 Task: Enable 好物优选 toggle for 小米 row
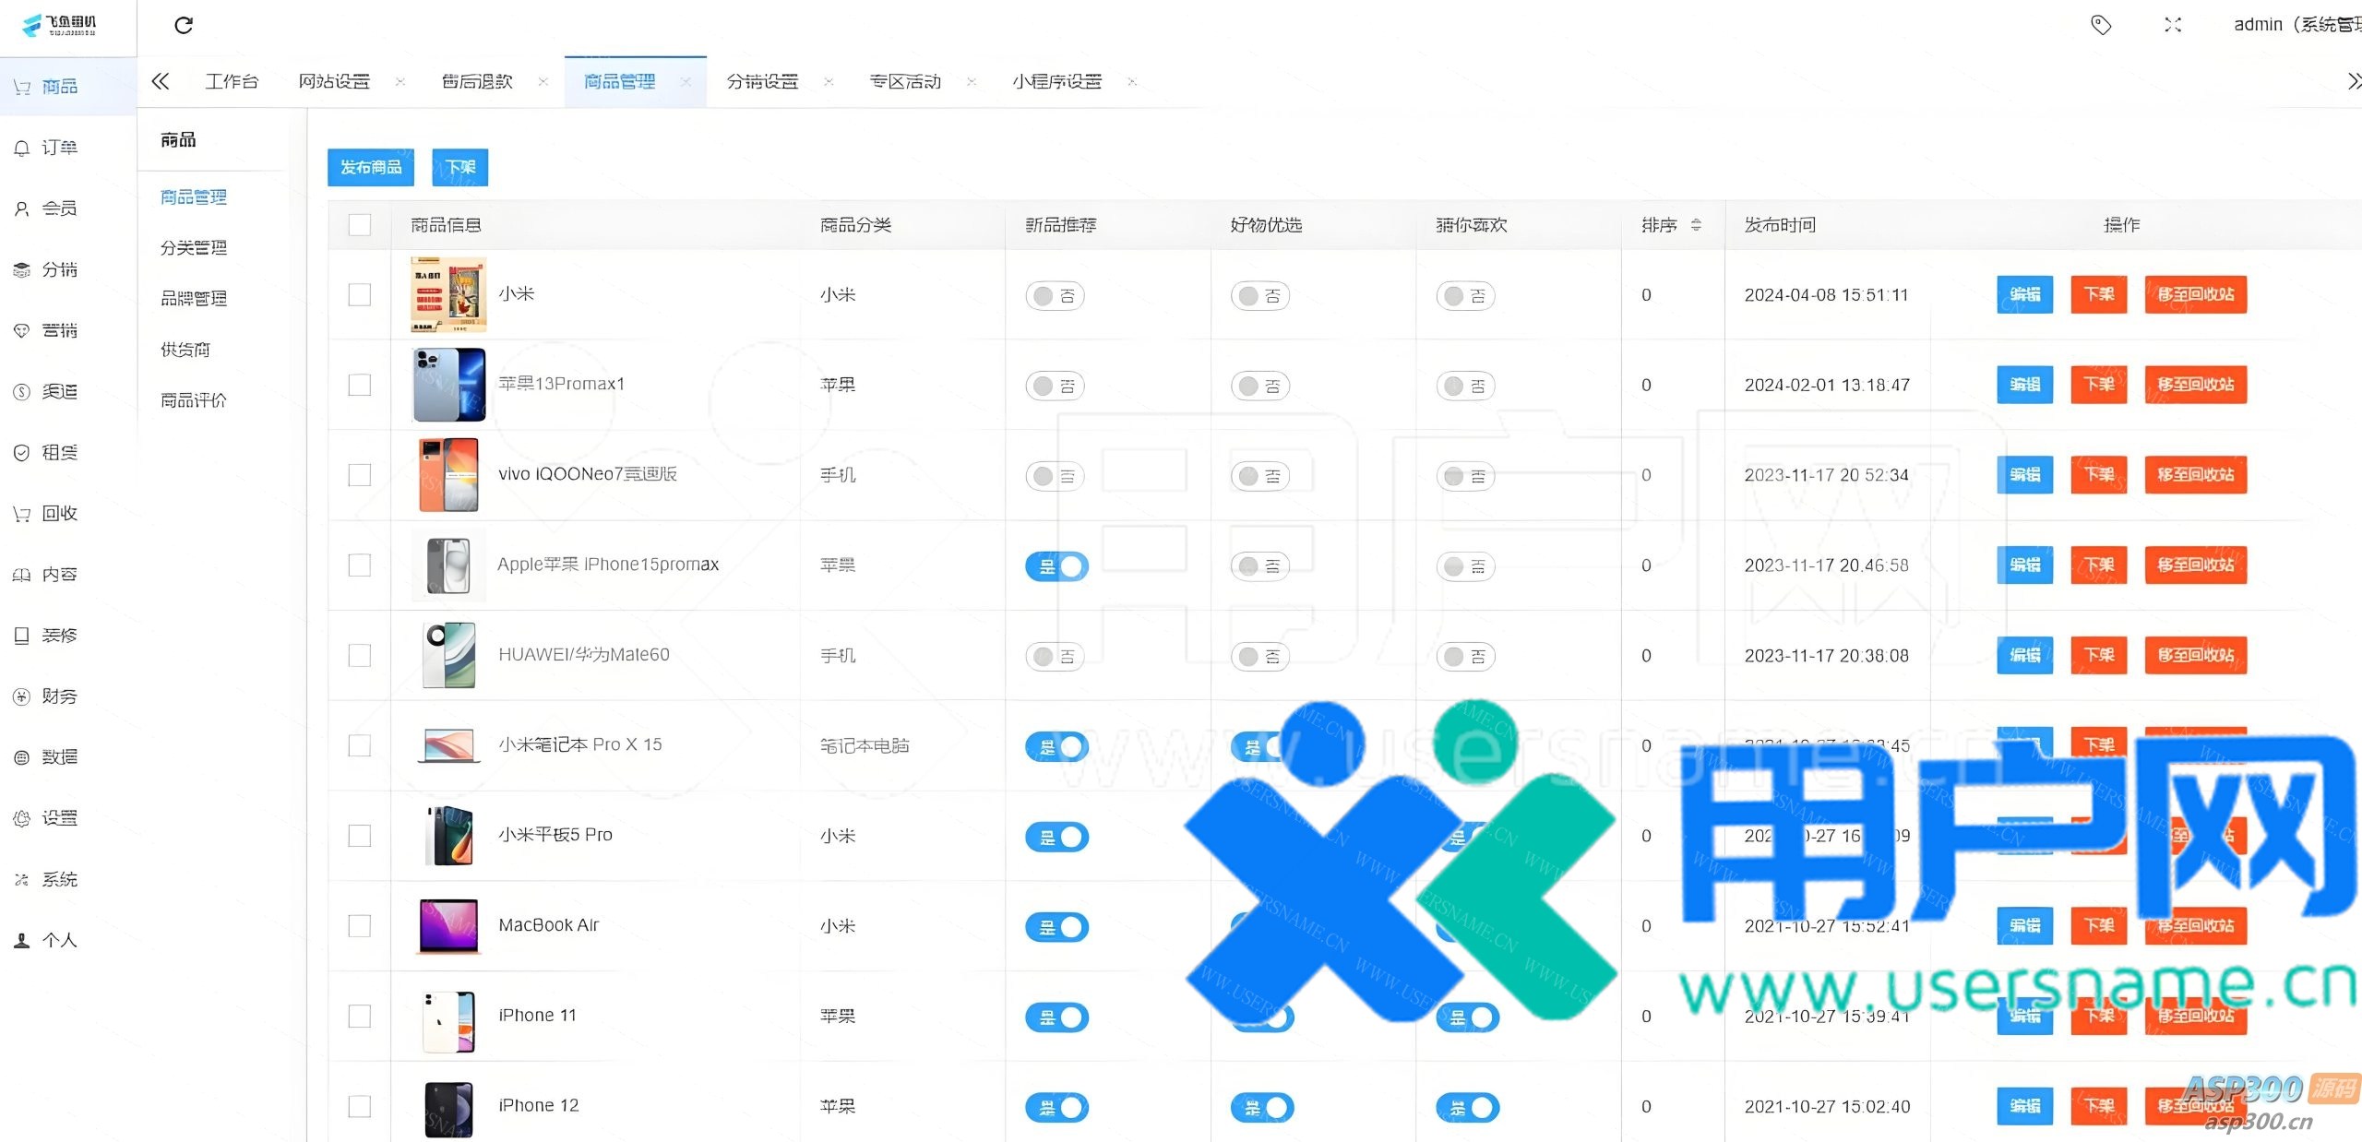[x=1260, y=296]
